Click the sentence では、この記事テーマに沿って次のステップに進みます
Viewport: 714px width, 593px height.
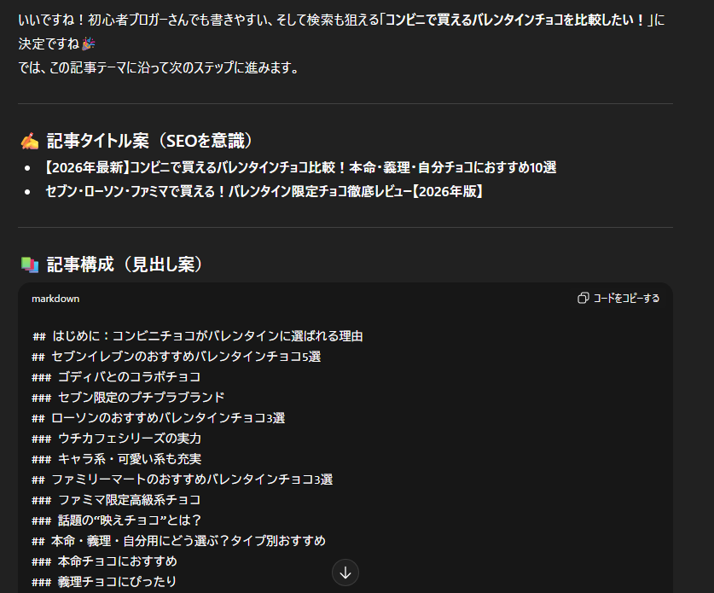[159, 67]
